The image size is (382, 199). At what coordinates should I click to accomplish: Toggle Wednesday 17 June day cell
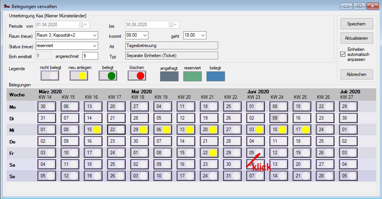click(302, 130)
